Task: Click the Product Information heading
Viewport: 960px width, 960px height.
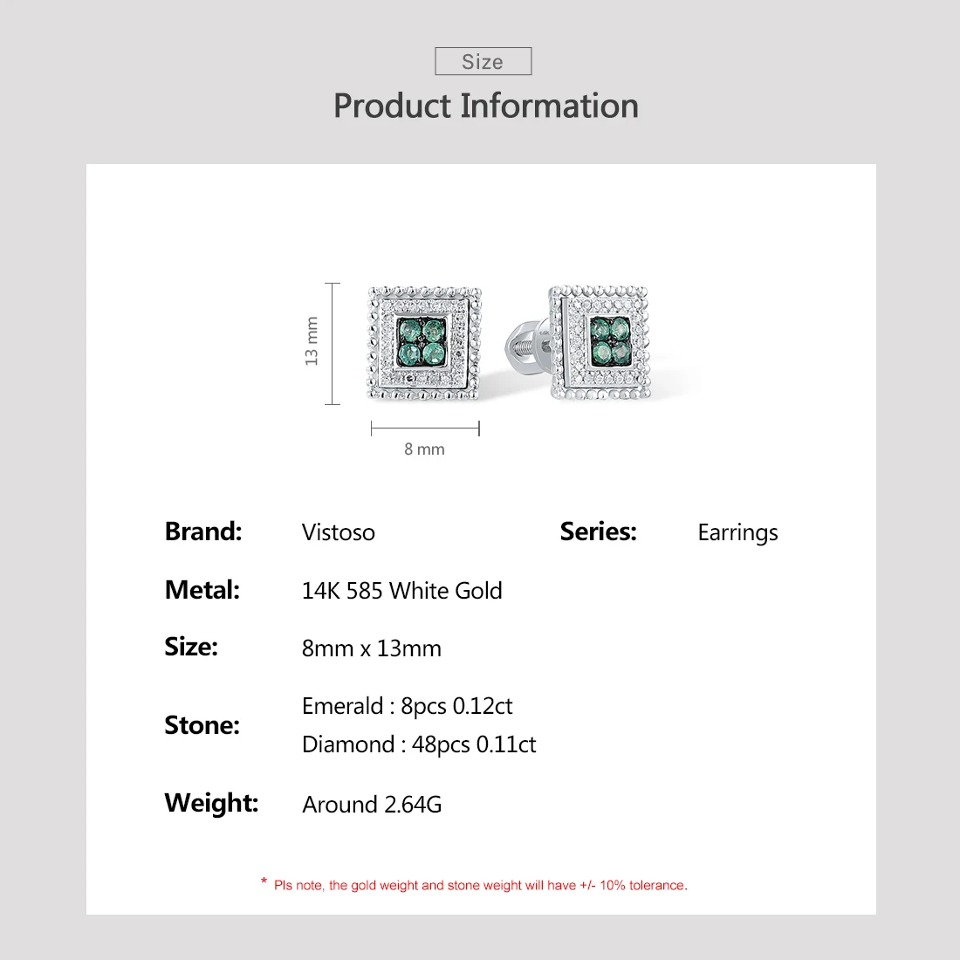Action: tap(486, 106)
